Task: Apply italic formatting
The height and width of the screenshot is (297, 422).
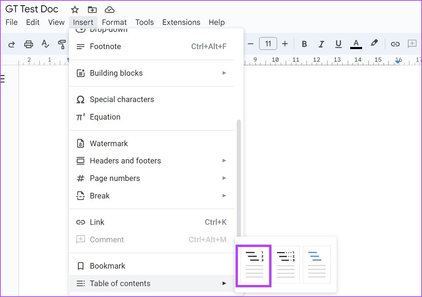Action: [321, 43]
